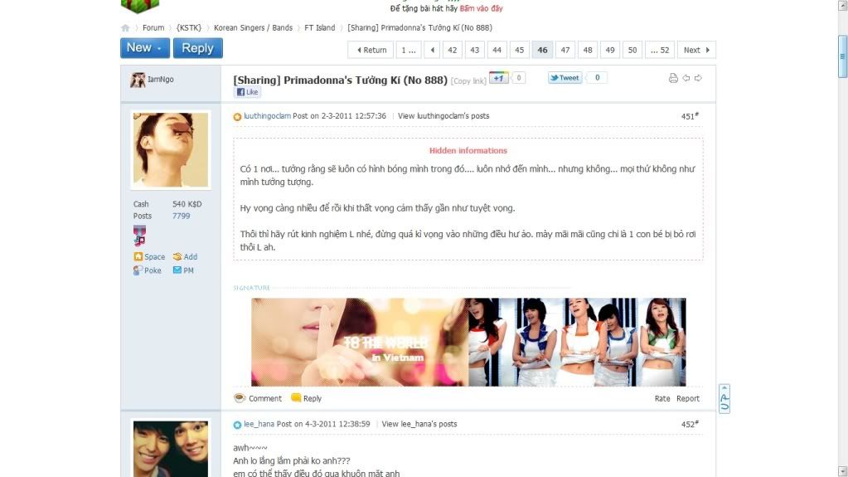
Task: Jump to last page 52
Action: (660, 50)
